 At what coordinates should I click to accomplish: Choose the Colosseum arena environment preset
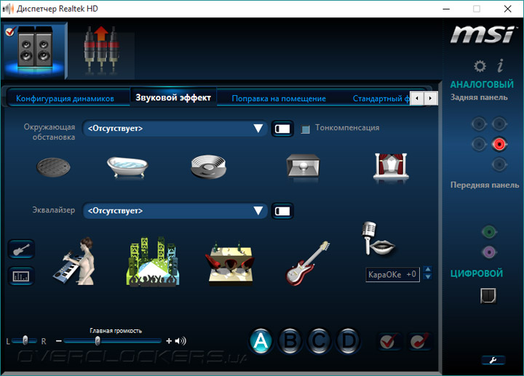(209, 167)
